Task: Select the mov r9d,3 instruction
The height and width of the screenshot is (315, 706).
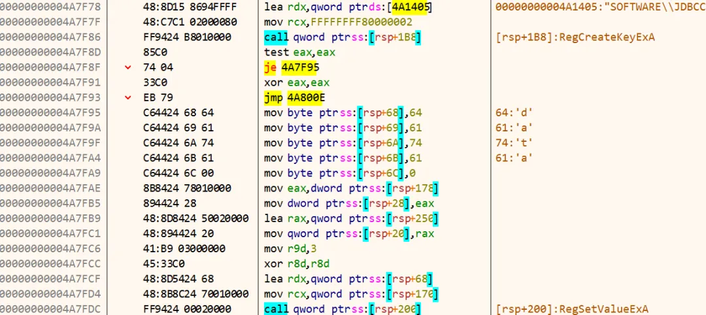Action: point(292,249)
